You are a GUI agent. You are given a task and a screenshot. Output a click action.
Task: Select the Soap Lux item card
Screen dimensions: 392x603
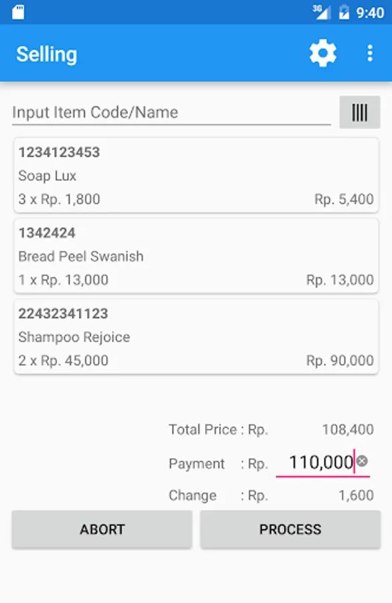click(196, 175)
